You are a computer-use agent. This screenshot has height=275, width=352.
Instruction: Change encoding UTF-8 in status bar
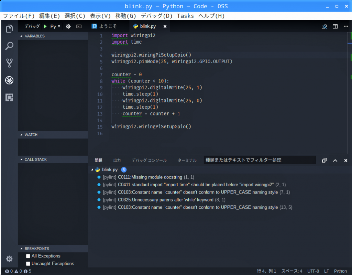(313, 271)
